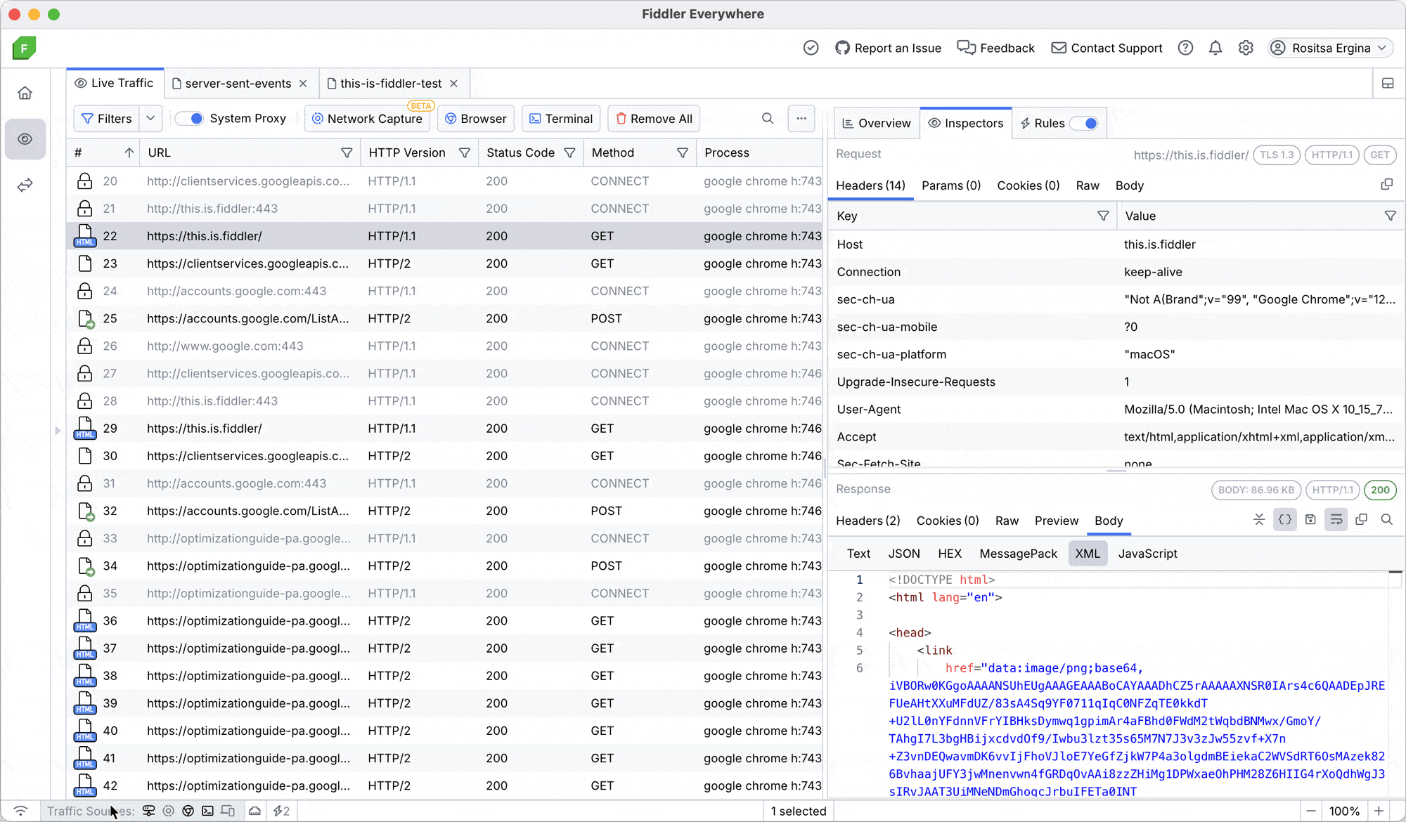Toggle the word wrap icon in the response toolbar

pyautogui.click(x=1336, y=520)
